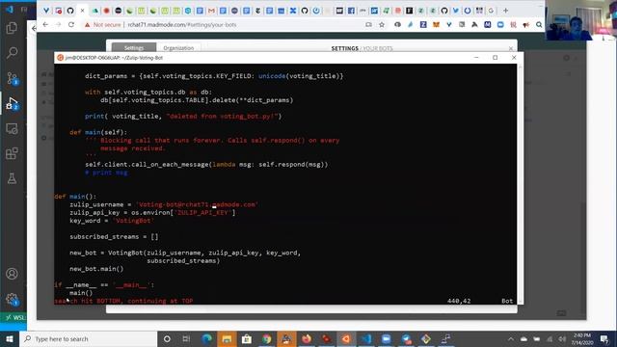This screenshot has height=347, width=617.
Task: Open the Windows Start menu
Action: (10, 338)
